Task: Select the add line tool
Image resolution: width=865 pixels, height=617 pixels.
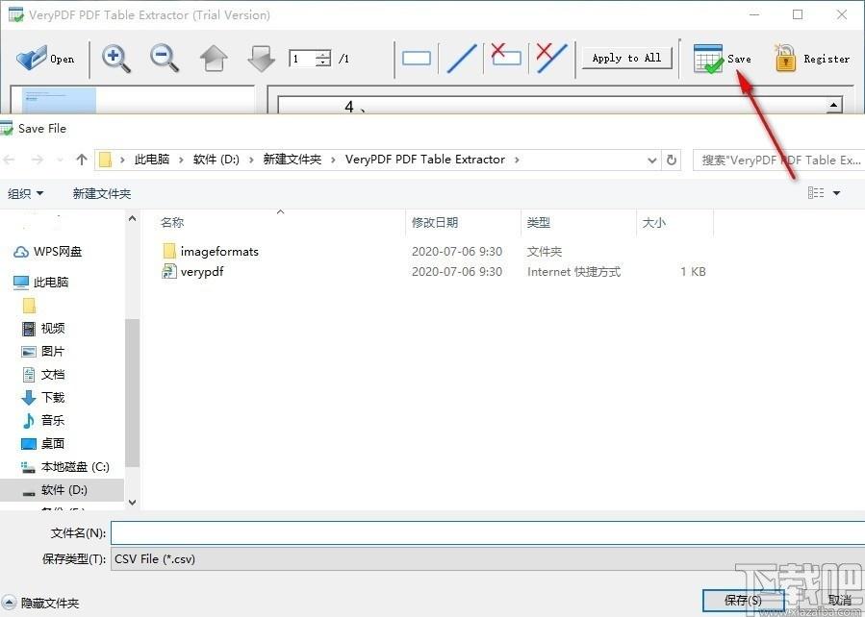Action: coord(462,59)
